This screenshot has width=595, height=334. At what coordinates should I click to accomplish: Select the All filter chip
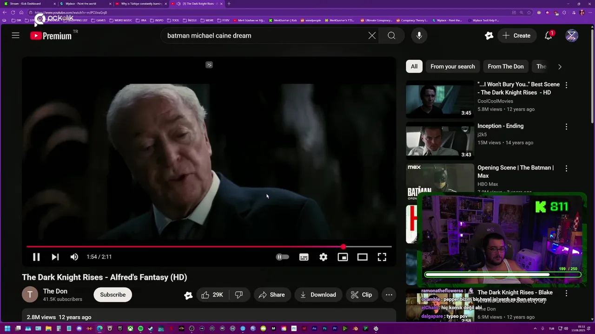(414, 66)
